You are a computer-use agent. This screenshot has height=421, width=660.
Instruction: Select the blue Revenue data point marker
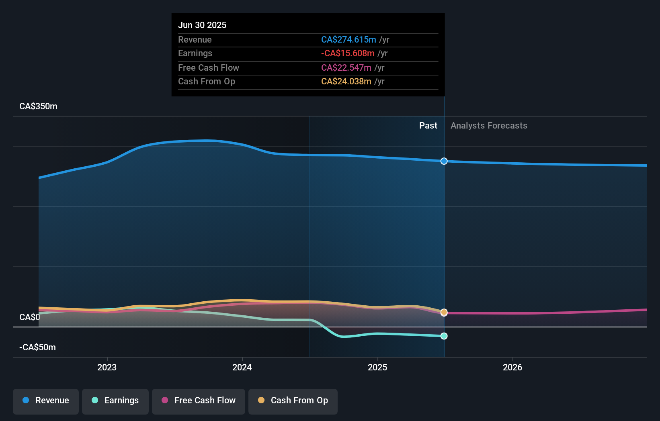(444, 161)
